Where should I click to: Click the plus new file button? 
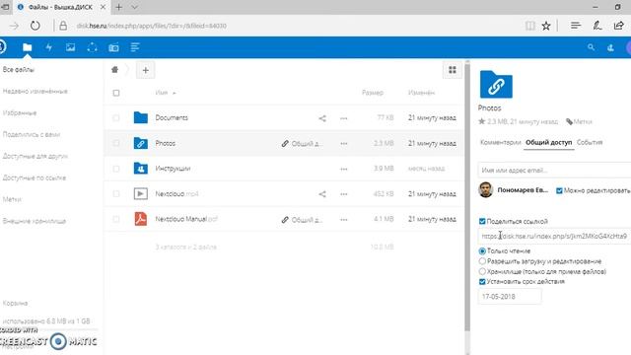[x=145, y=70]
